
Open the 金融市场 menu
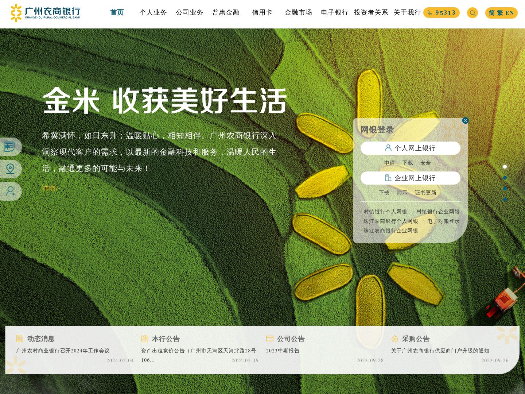pos(298,12)
